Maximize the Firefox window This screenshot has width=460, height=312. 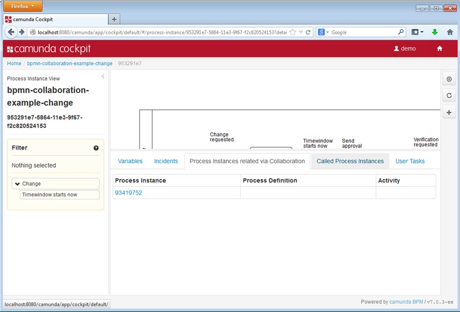click(436, 9)
